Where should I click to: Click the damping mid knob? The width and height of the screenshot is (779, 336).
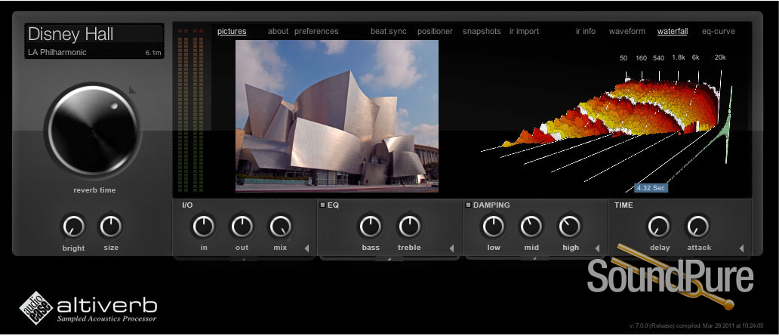pyautogui.click(x=531, y=227)
